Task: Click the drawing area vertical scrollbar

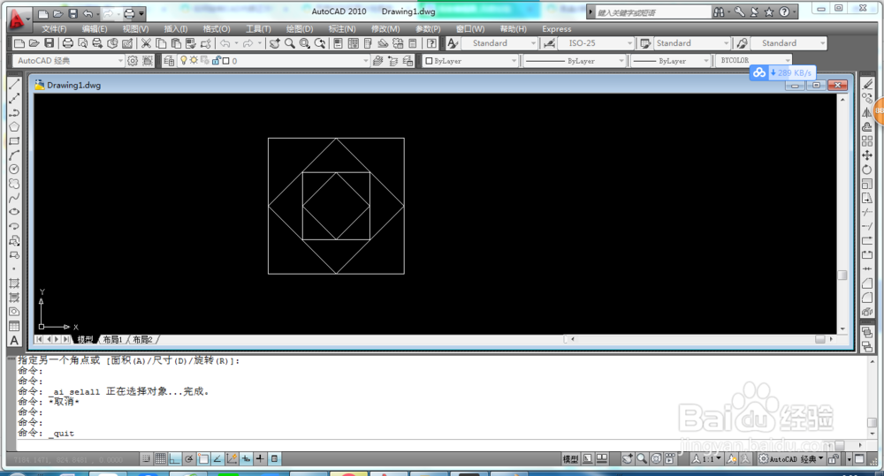Action: pyautogui.click(x=842, y=214)
